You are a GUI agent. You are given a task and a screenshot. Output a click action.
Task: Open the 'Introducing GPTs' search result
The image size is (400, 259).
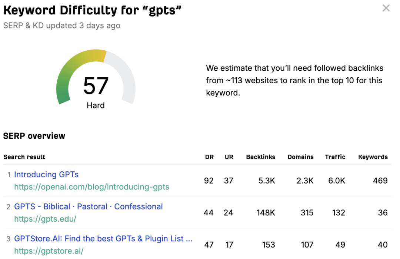click(46, 175)
